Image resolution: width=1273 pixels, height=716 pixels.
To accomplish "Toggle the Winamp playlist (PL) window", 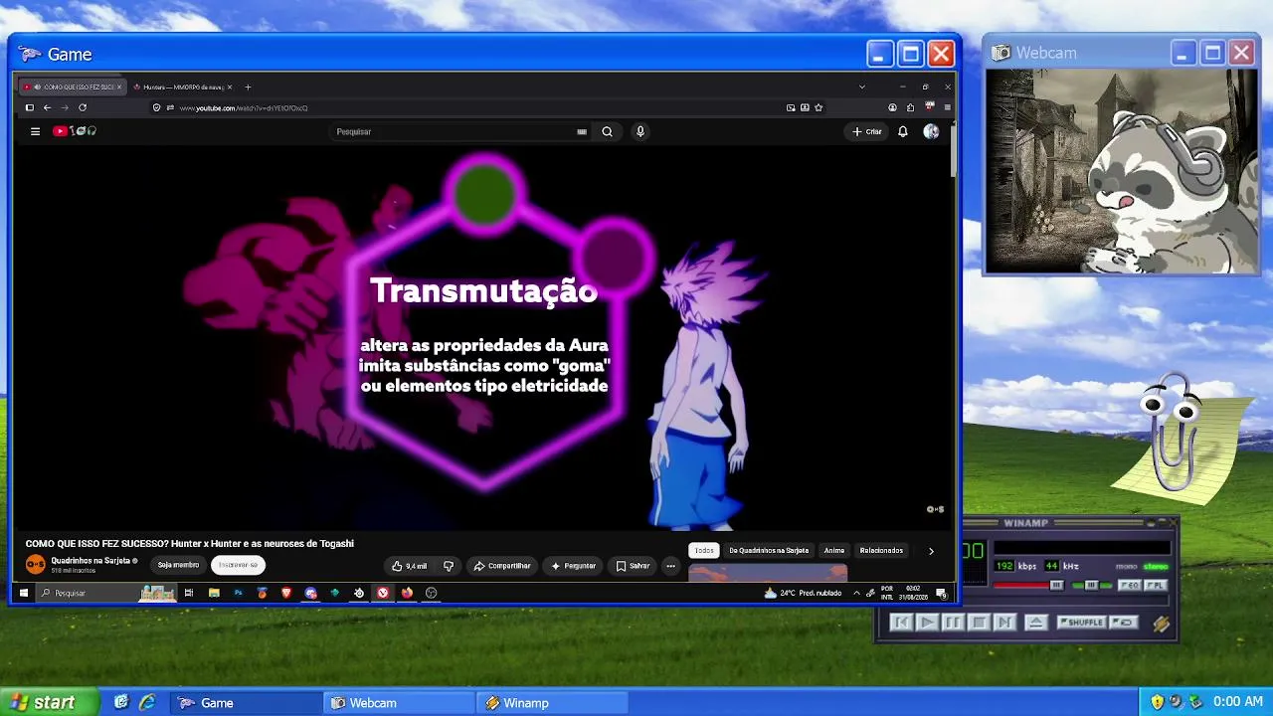I will coord(1155,586).
